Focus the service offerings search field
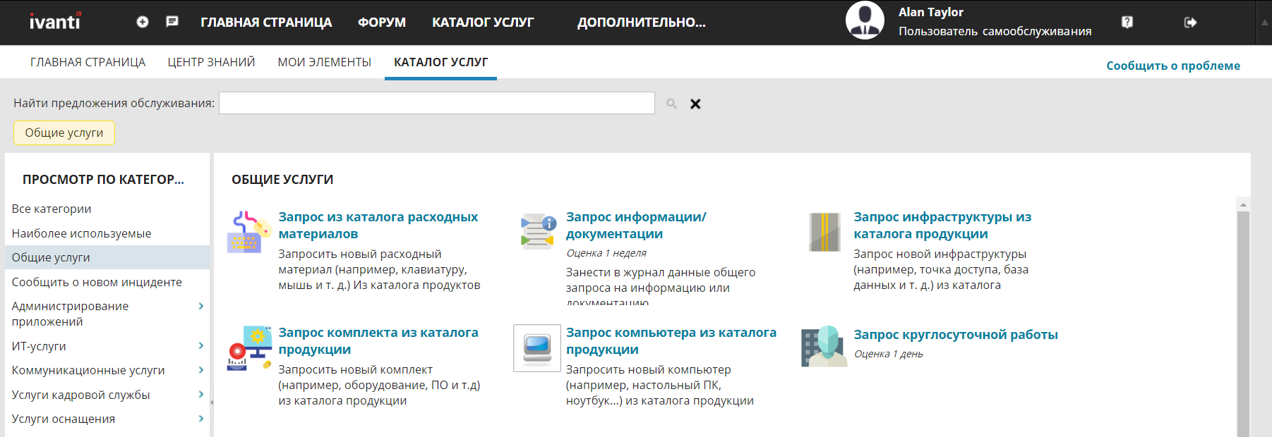Screen dimensions: 1272x437 click(437, 103)
